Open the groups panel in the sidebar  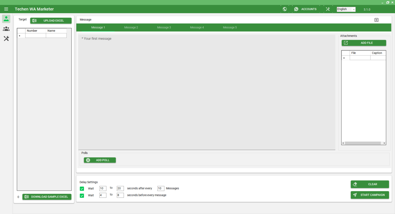pyautogui.click(x=6, y=29)
